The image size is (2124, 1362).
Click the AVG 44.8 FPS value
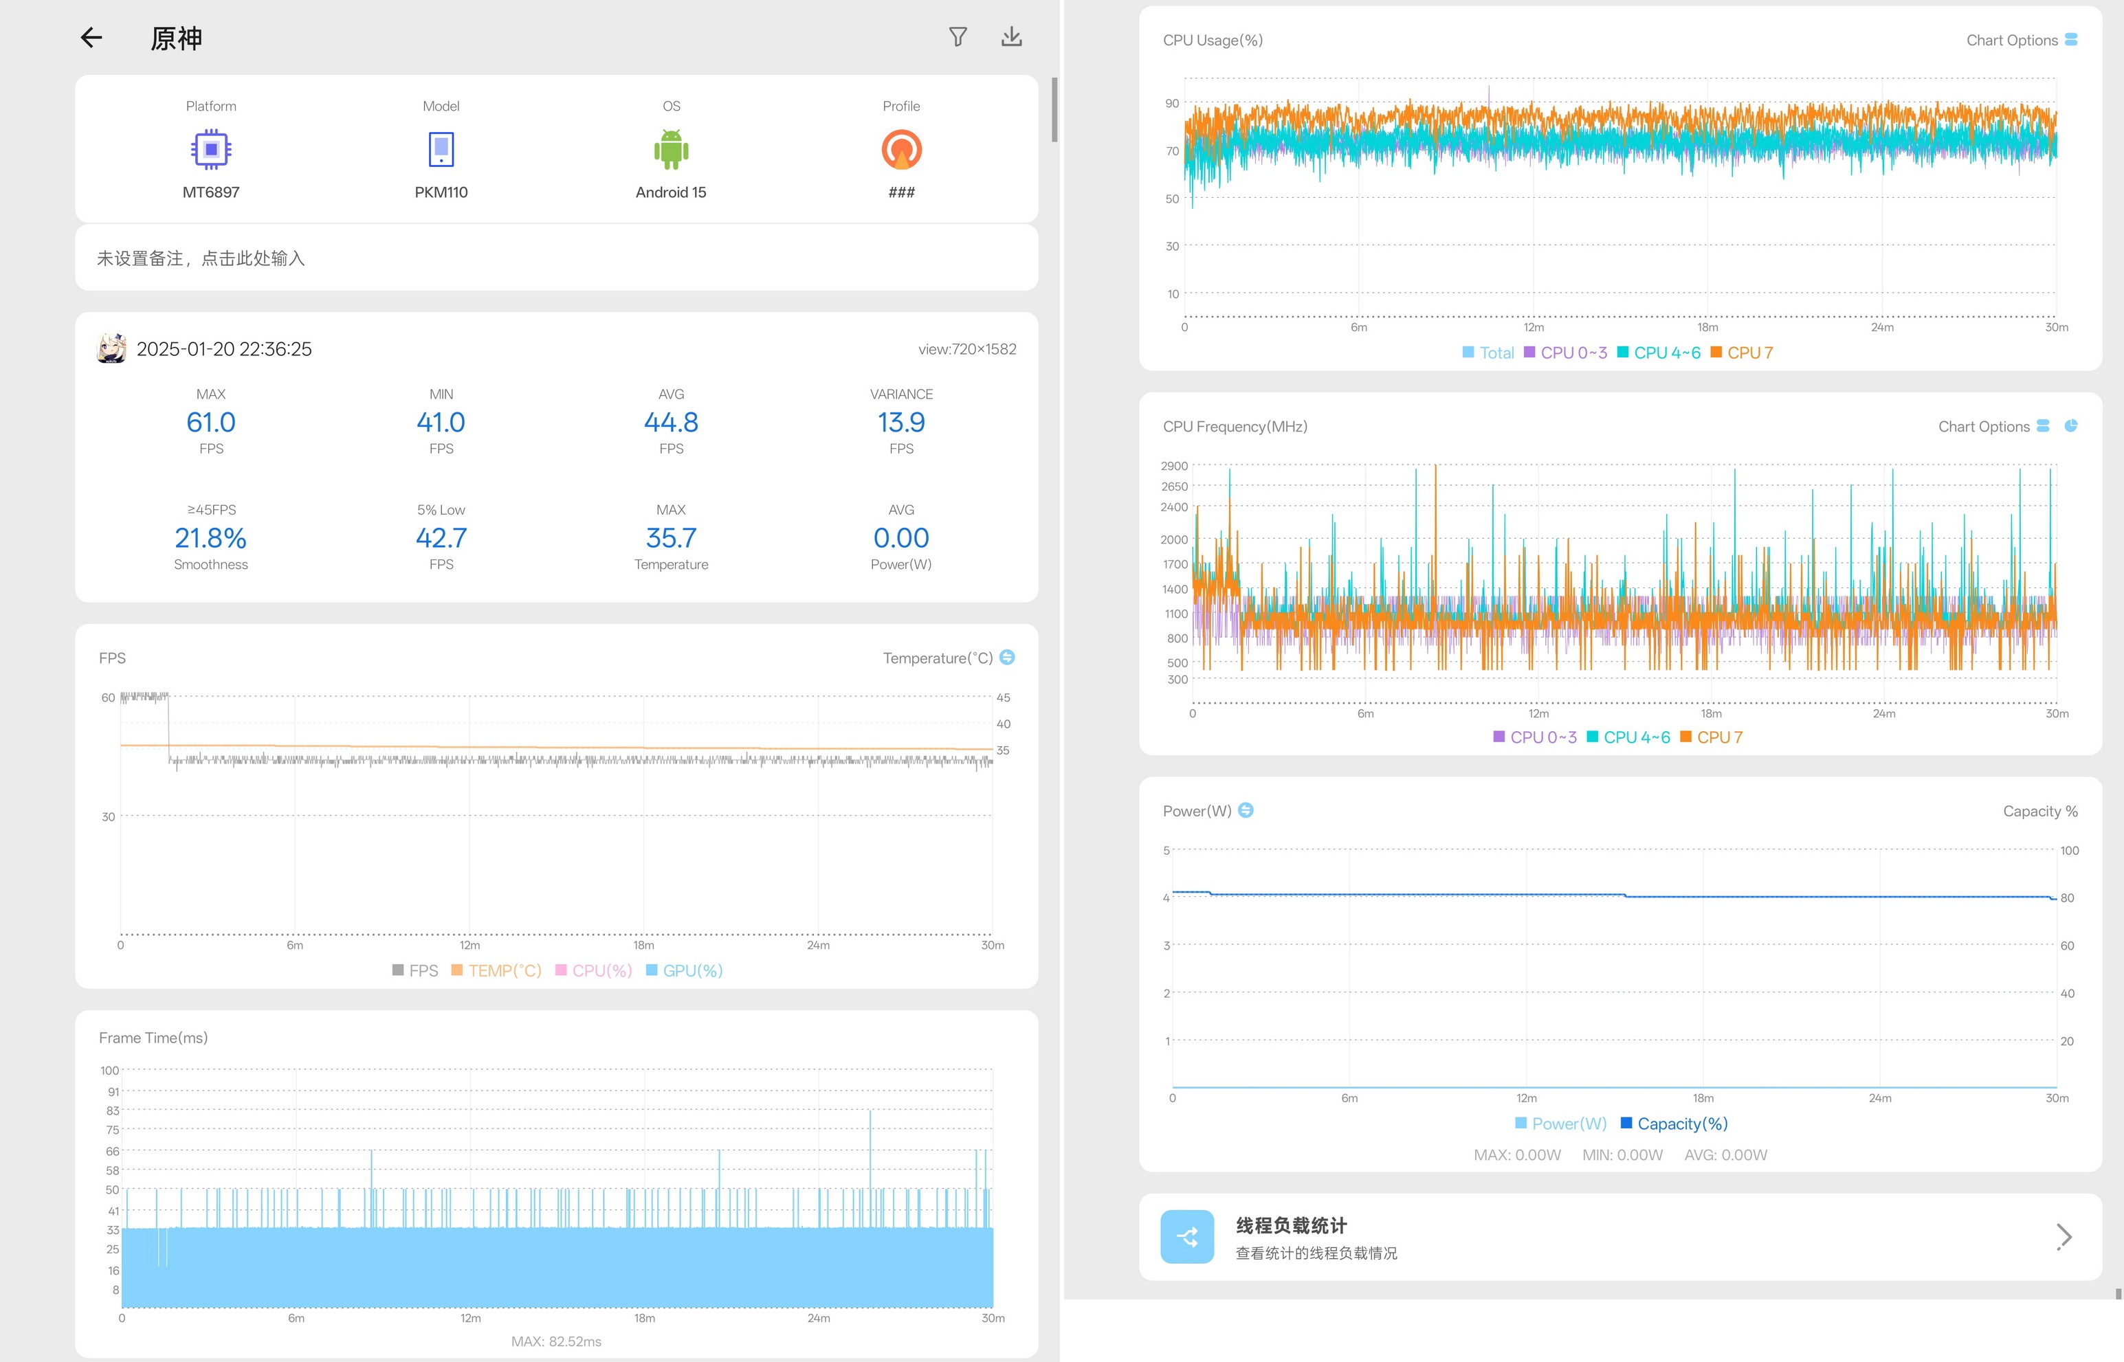(x=671, y=422)
